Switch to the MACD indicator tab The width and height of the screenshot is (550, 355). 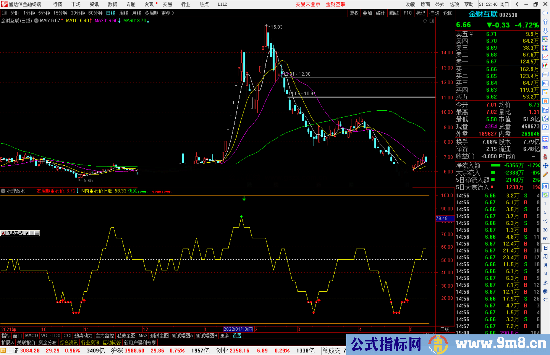tap(31, 336)
